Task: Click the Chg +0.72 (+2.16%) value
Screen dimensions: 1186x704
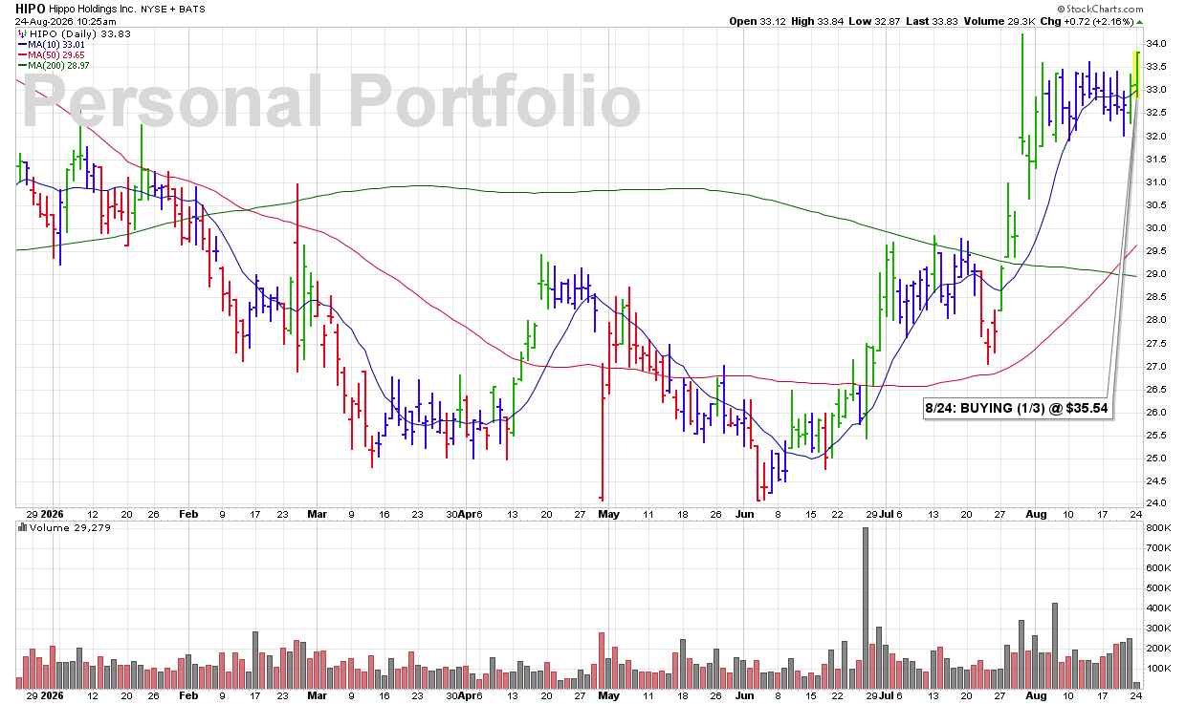Action: point(1085,20)
